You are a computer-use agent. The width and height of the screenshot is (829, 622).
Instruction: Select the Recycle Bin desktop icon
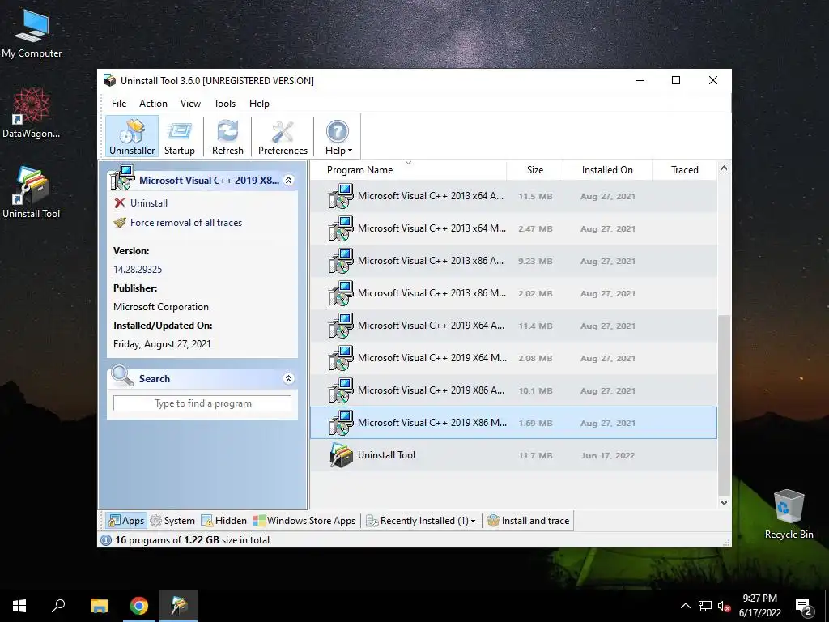tap(789, 514)
